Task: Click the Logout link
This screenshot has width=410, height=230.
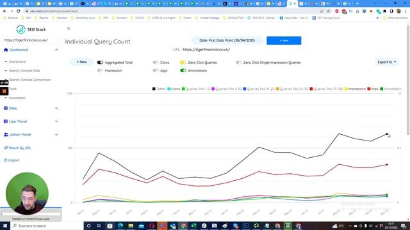Action: tap(13, 160)
